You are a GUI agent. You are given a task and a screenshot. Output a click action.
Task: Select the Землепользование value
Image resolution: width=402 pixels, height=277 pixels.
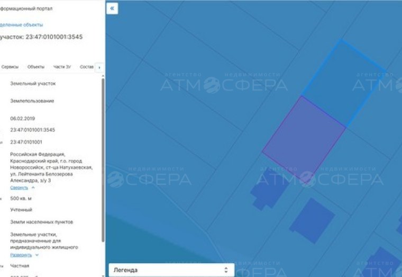(32, 101)
